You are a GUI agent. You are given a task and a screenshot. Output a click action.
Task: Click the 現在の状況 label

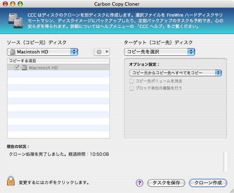click(18, 147)
